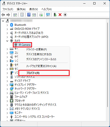Image resolution: width=110 pixels, height=127 pixels.
Task: Select the IR Camera label
Action: (x=25, y=45)
